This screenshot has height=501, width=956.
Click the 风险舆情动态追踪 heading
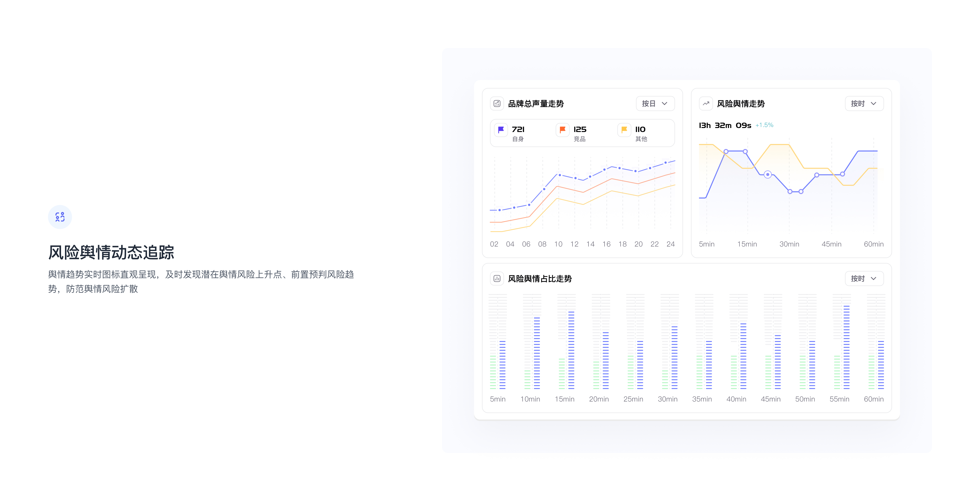(111, 252)
